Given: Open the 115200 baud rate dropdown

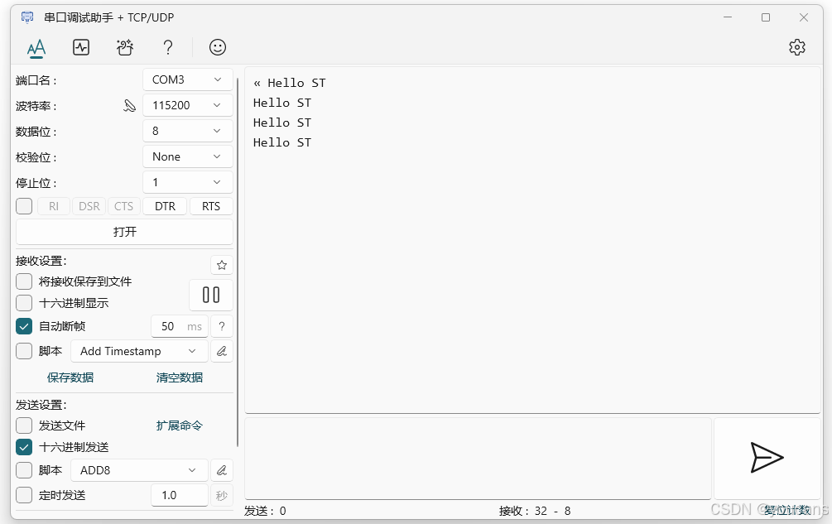Looking at the screenshot, I should pyautogui.click(x=187, y=105).
